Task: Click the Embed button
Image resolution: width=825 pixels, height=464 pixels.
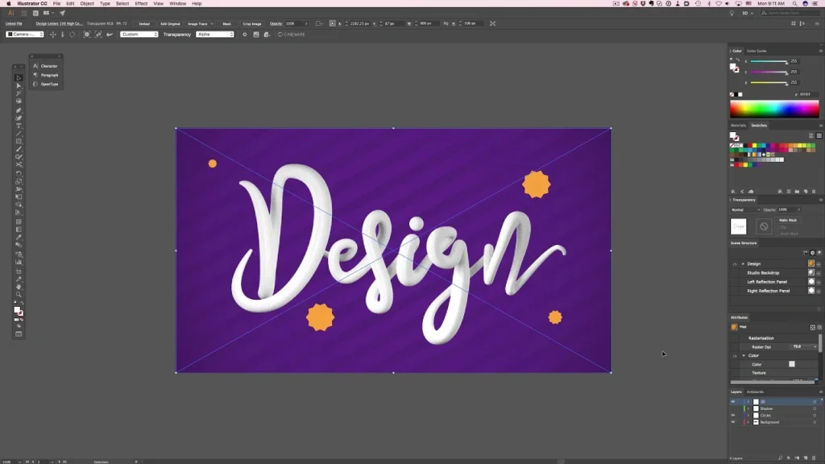Action: 144,23
